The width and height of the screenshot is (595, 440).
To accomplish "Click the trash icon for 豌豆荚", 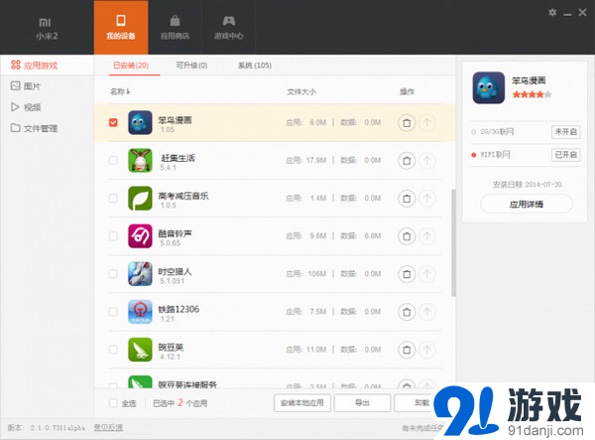I will 407,350.
